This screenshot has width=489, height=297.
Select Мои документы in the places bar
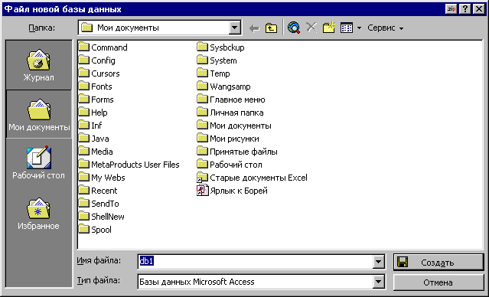tap(39, 115)
